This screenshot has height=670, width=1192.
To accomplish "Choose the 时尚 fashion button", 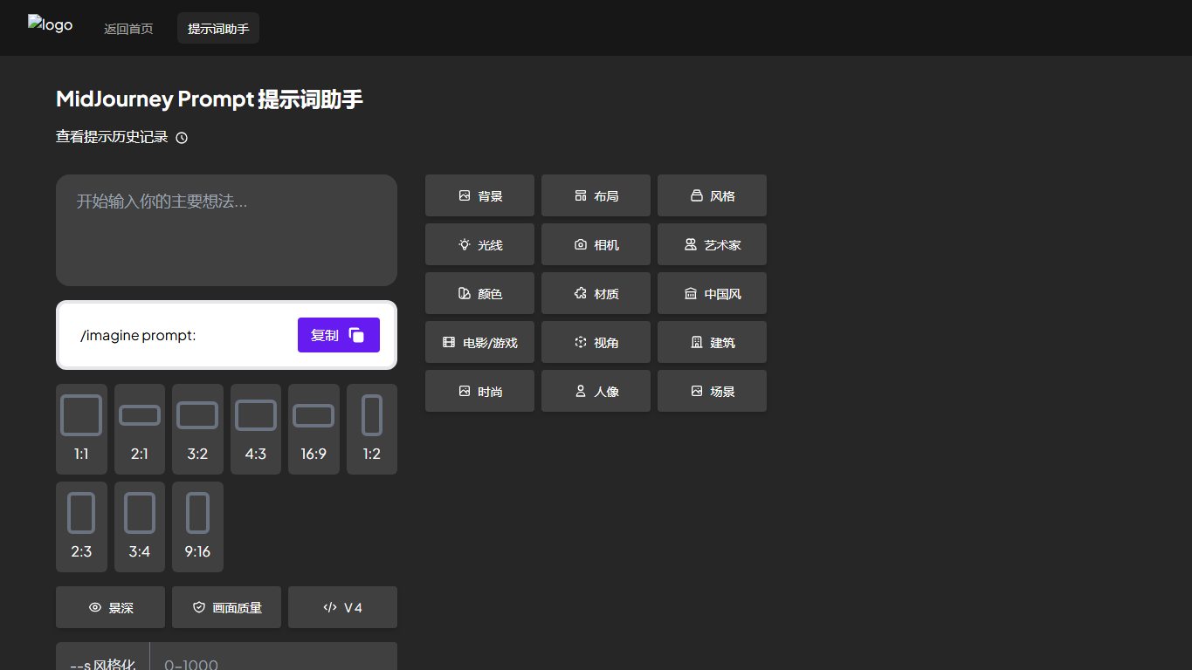I will pos(479,391).
